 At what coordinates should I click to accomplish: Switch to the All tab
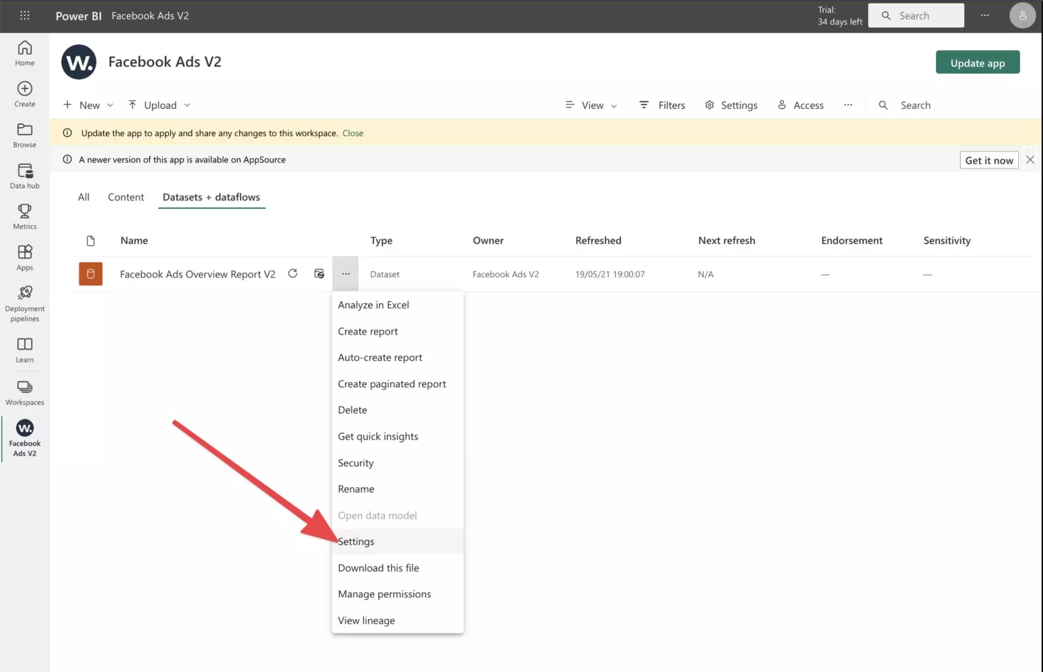84,197
